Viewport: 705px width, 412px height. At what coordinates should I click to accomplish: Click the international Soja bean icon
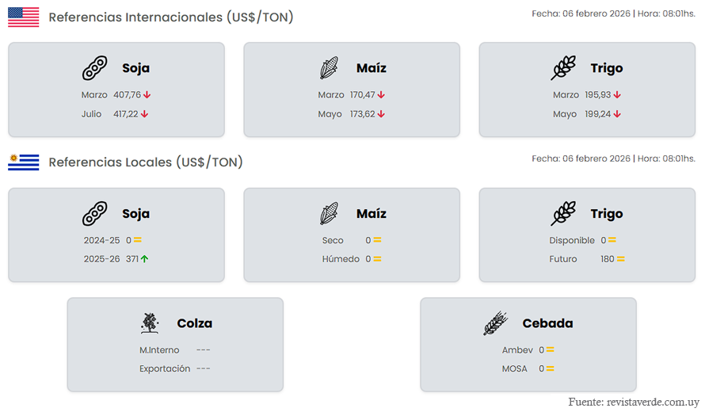[x=94, y=68]
